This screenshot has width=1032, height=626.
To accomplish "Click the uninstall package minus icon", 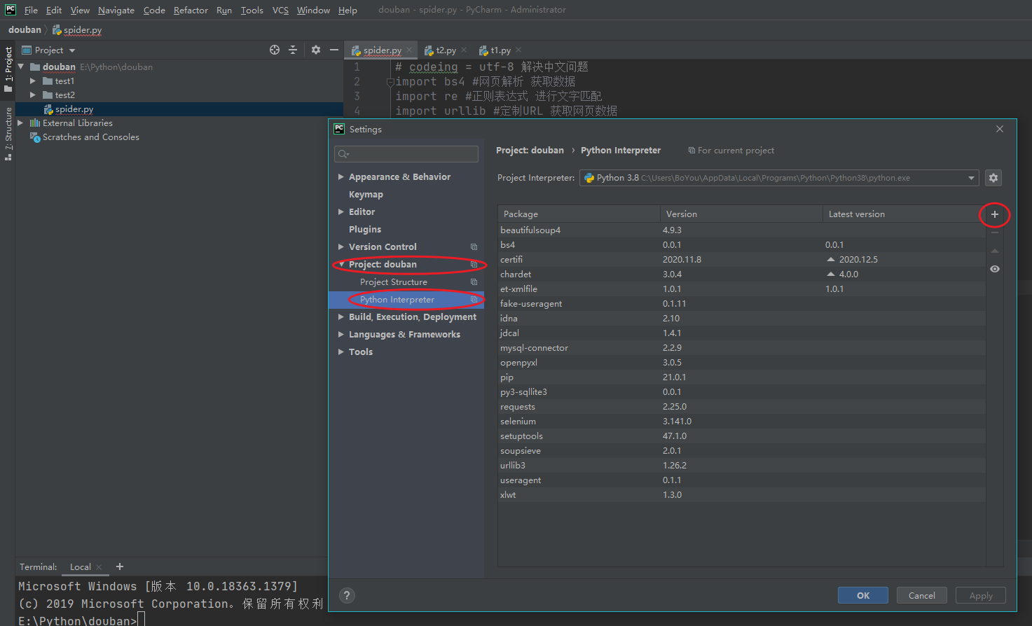I will click(994, 232).
